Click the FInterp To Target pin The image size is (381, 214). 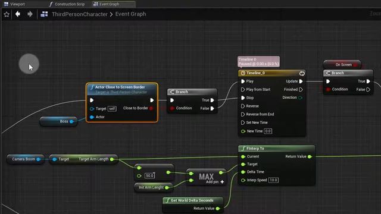coord(243,164)
